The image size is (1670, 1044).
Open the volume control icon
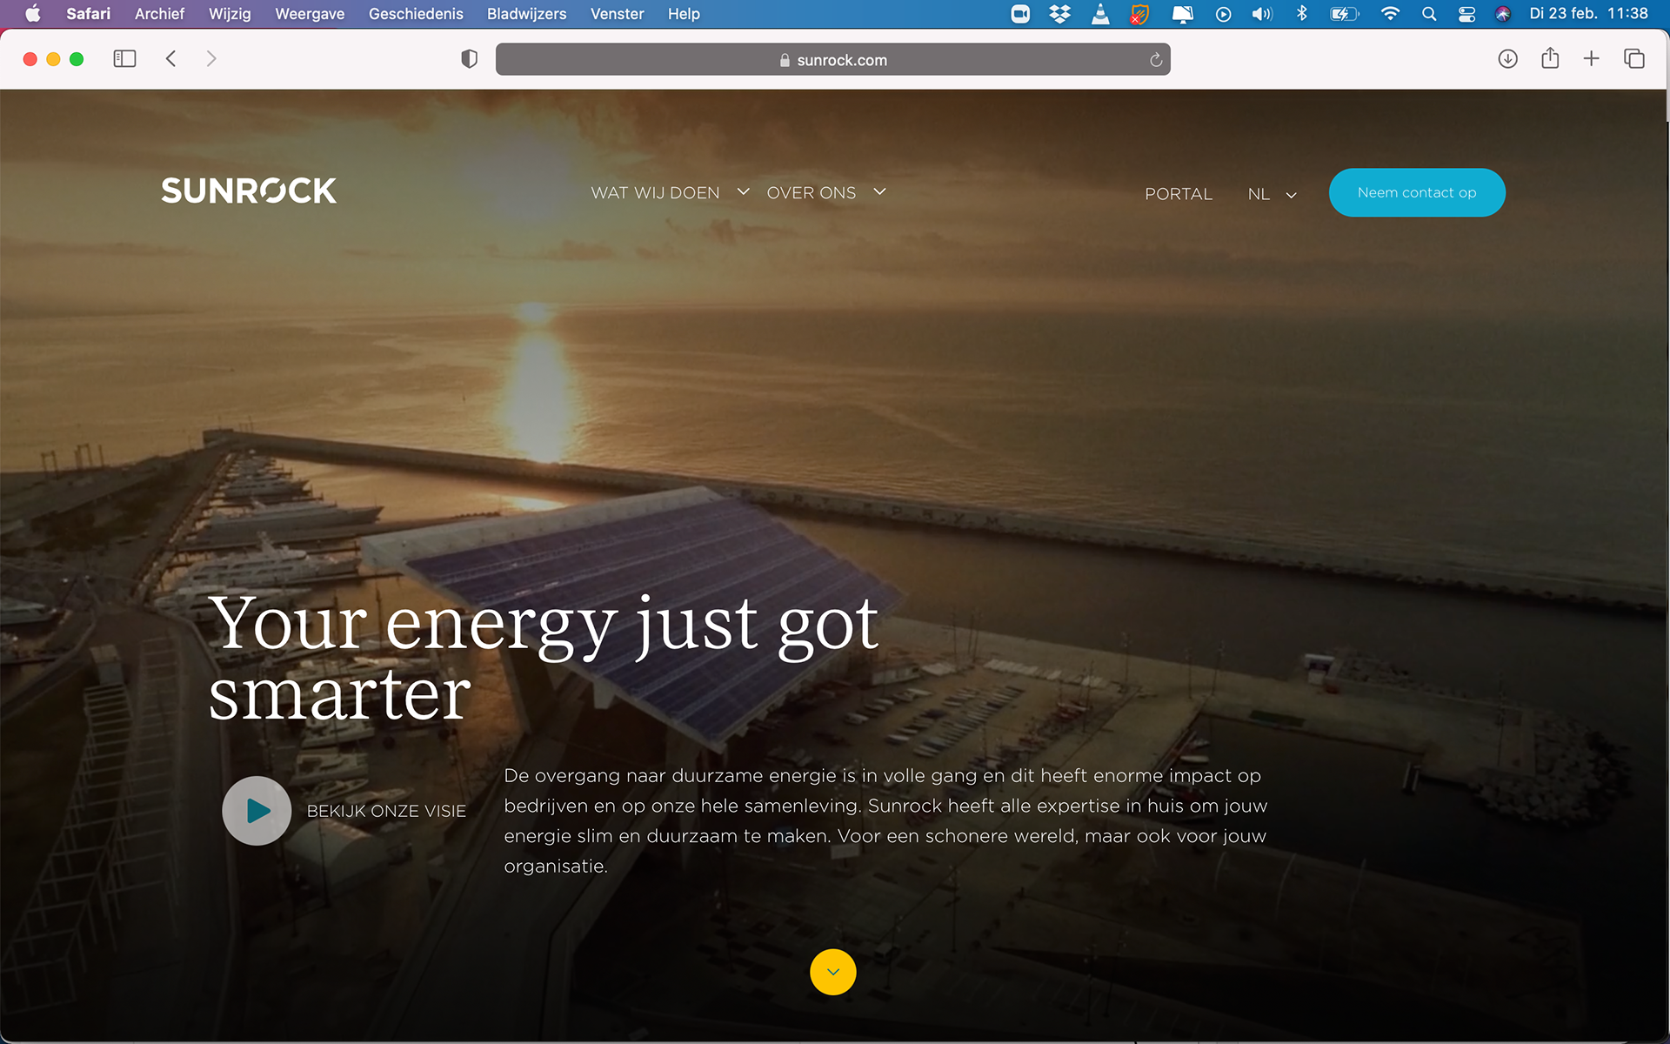coord(1262,14)
